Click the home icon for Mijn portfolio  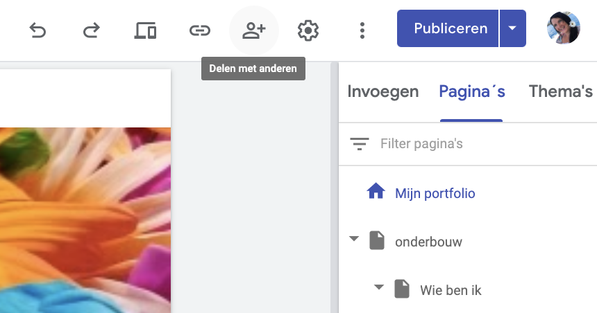point(376,192)
